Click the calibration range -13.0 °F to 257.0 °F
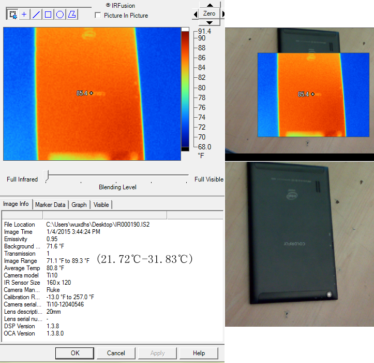 (x=70, y=297)
